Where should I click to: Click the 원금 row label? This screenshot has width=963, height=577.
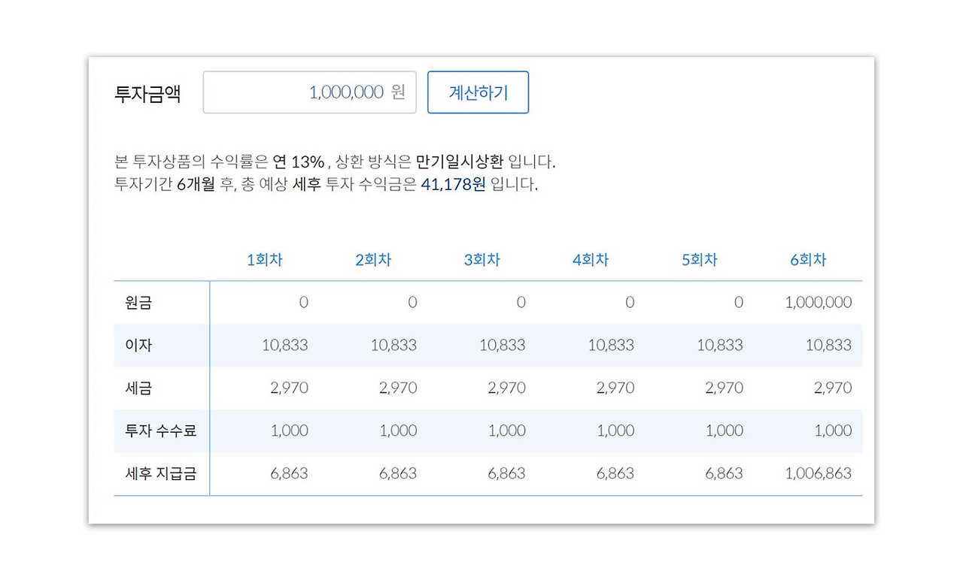click(x=138, y=303)
